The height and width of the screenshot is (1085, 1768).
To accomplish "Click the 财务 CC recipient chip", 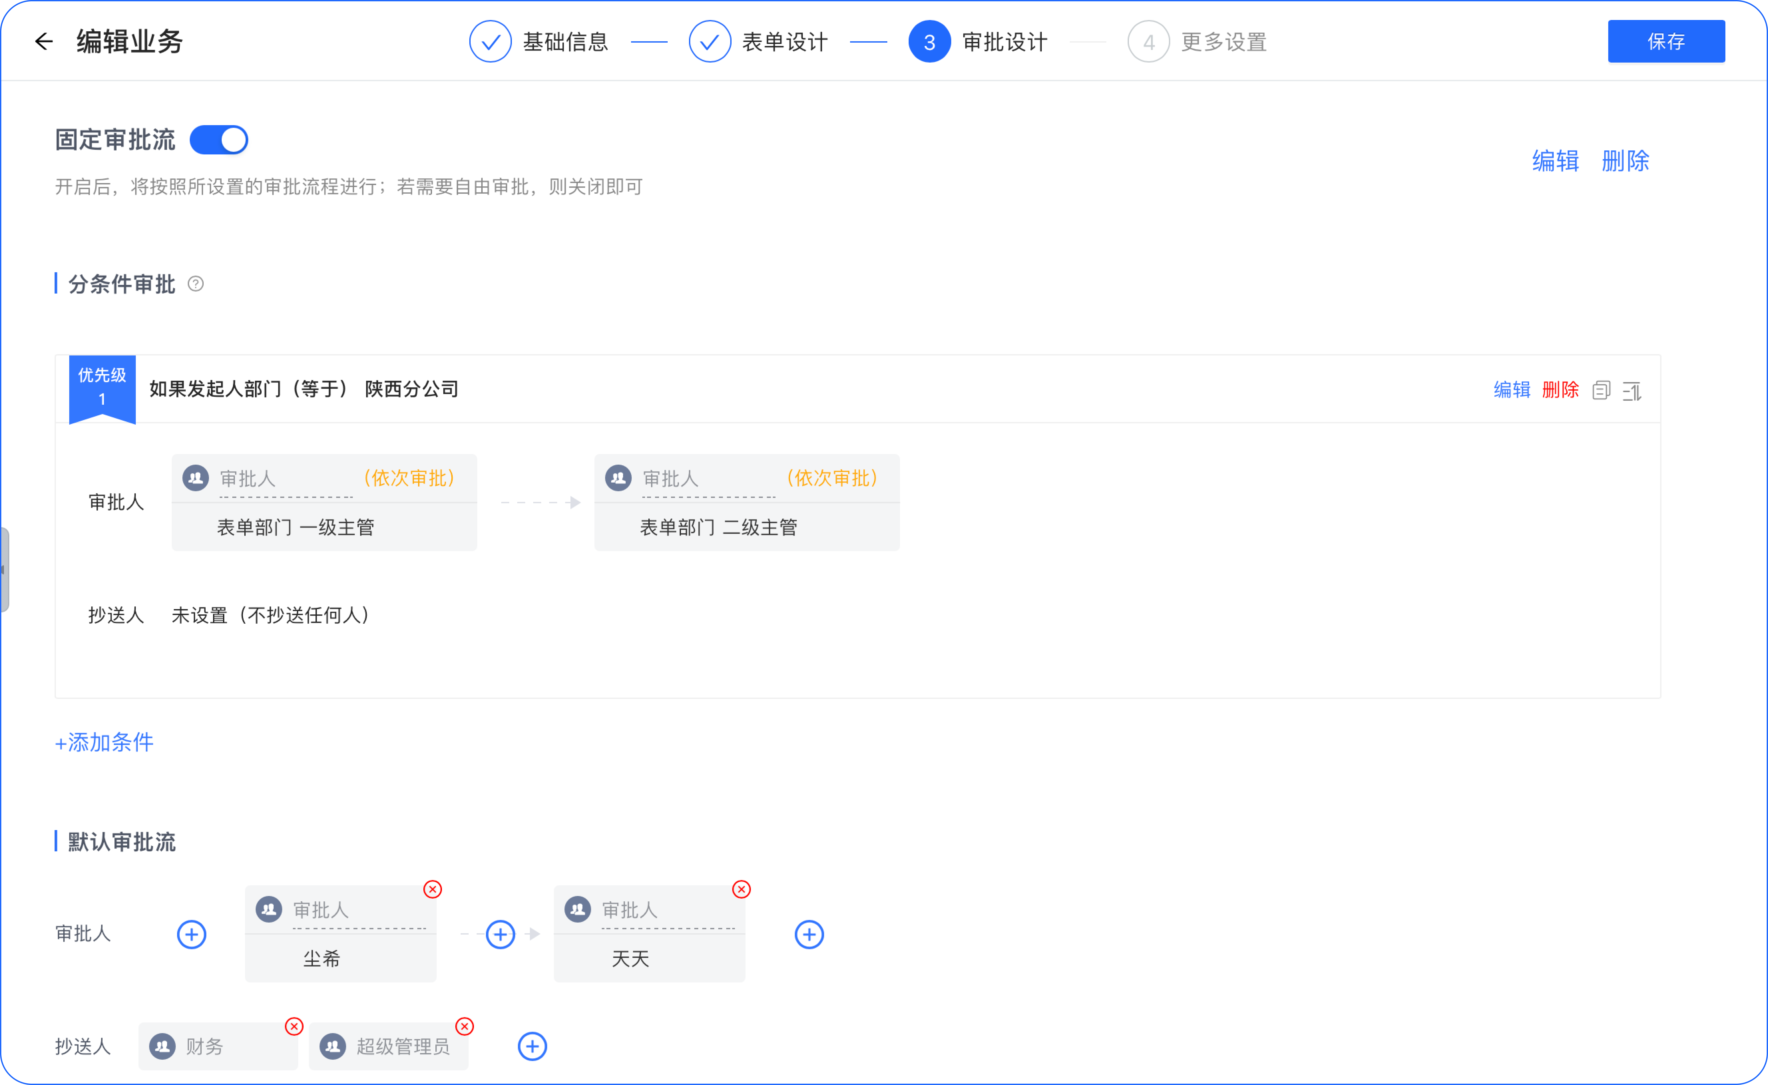I will (218, 1046).
